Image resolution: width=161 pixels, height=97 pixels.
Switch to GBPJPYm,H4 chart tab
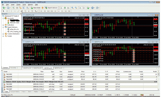coord(58,68)
